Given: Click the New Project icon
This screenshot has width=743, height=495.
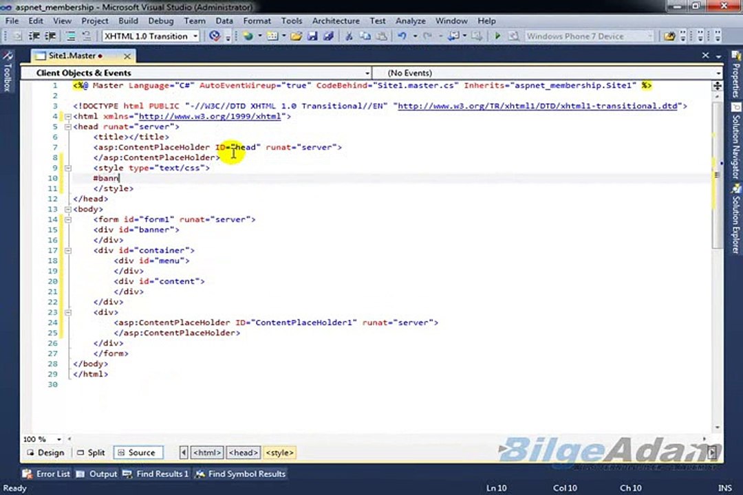Looking at the screenshot, I should tap(248, 36).
